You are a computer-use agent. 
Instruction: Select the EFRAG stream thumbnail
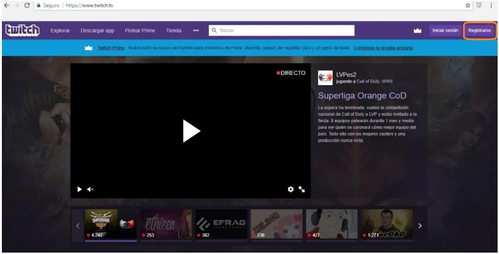[x=221, y=224]
